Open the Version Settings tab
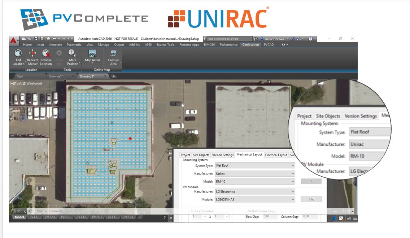 [x=223, y=155]
